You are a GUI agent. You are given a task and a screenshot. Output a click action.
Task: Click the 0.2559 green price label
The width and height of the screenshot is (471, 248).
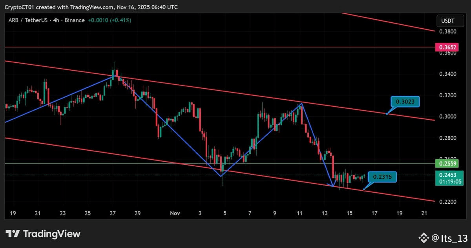pyautogui.click(x=447, y=164)
